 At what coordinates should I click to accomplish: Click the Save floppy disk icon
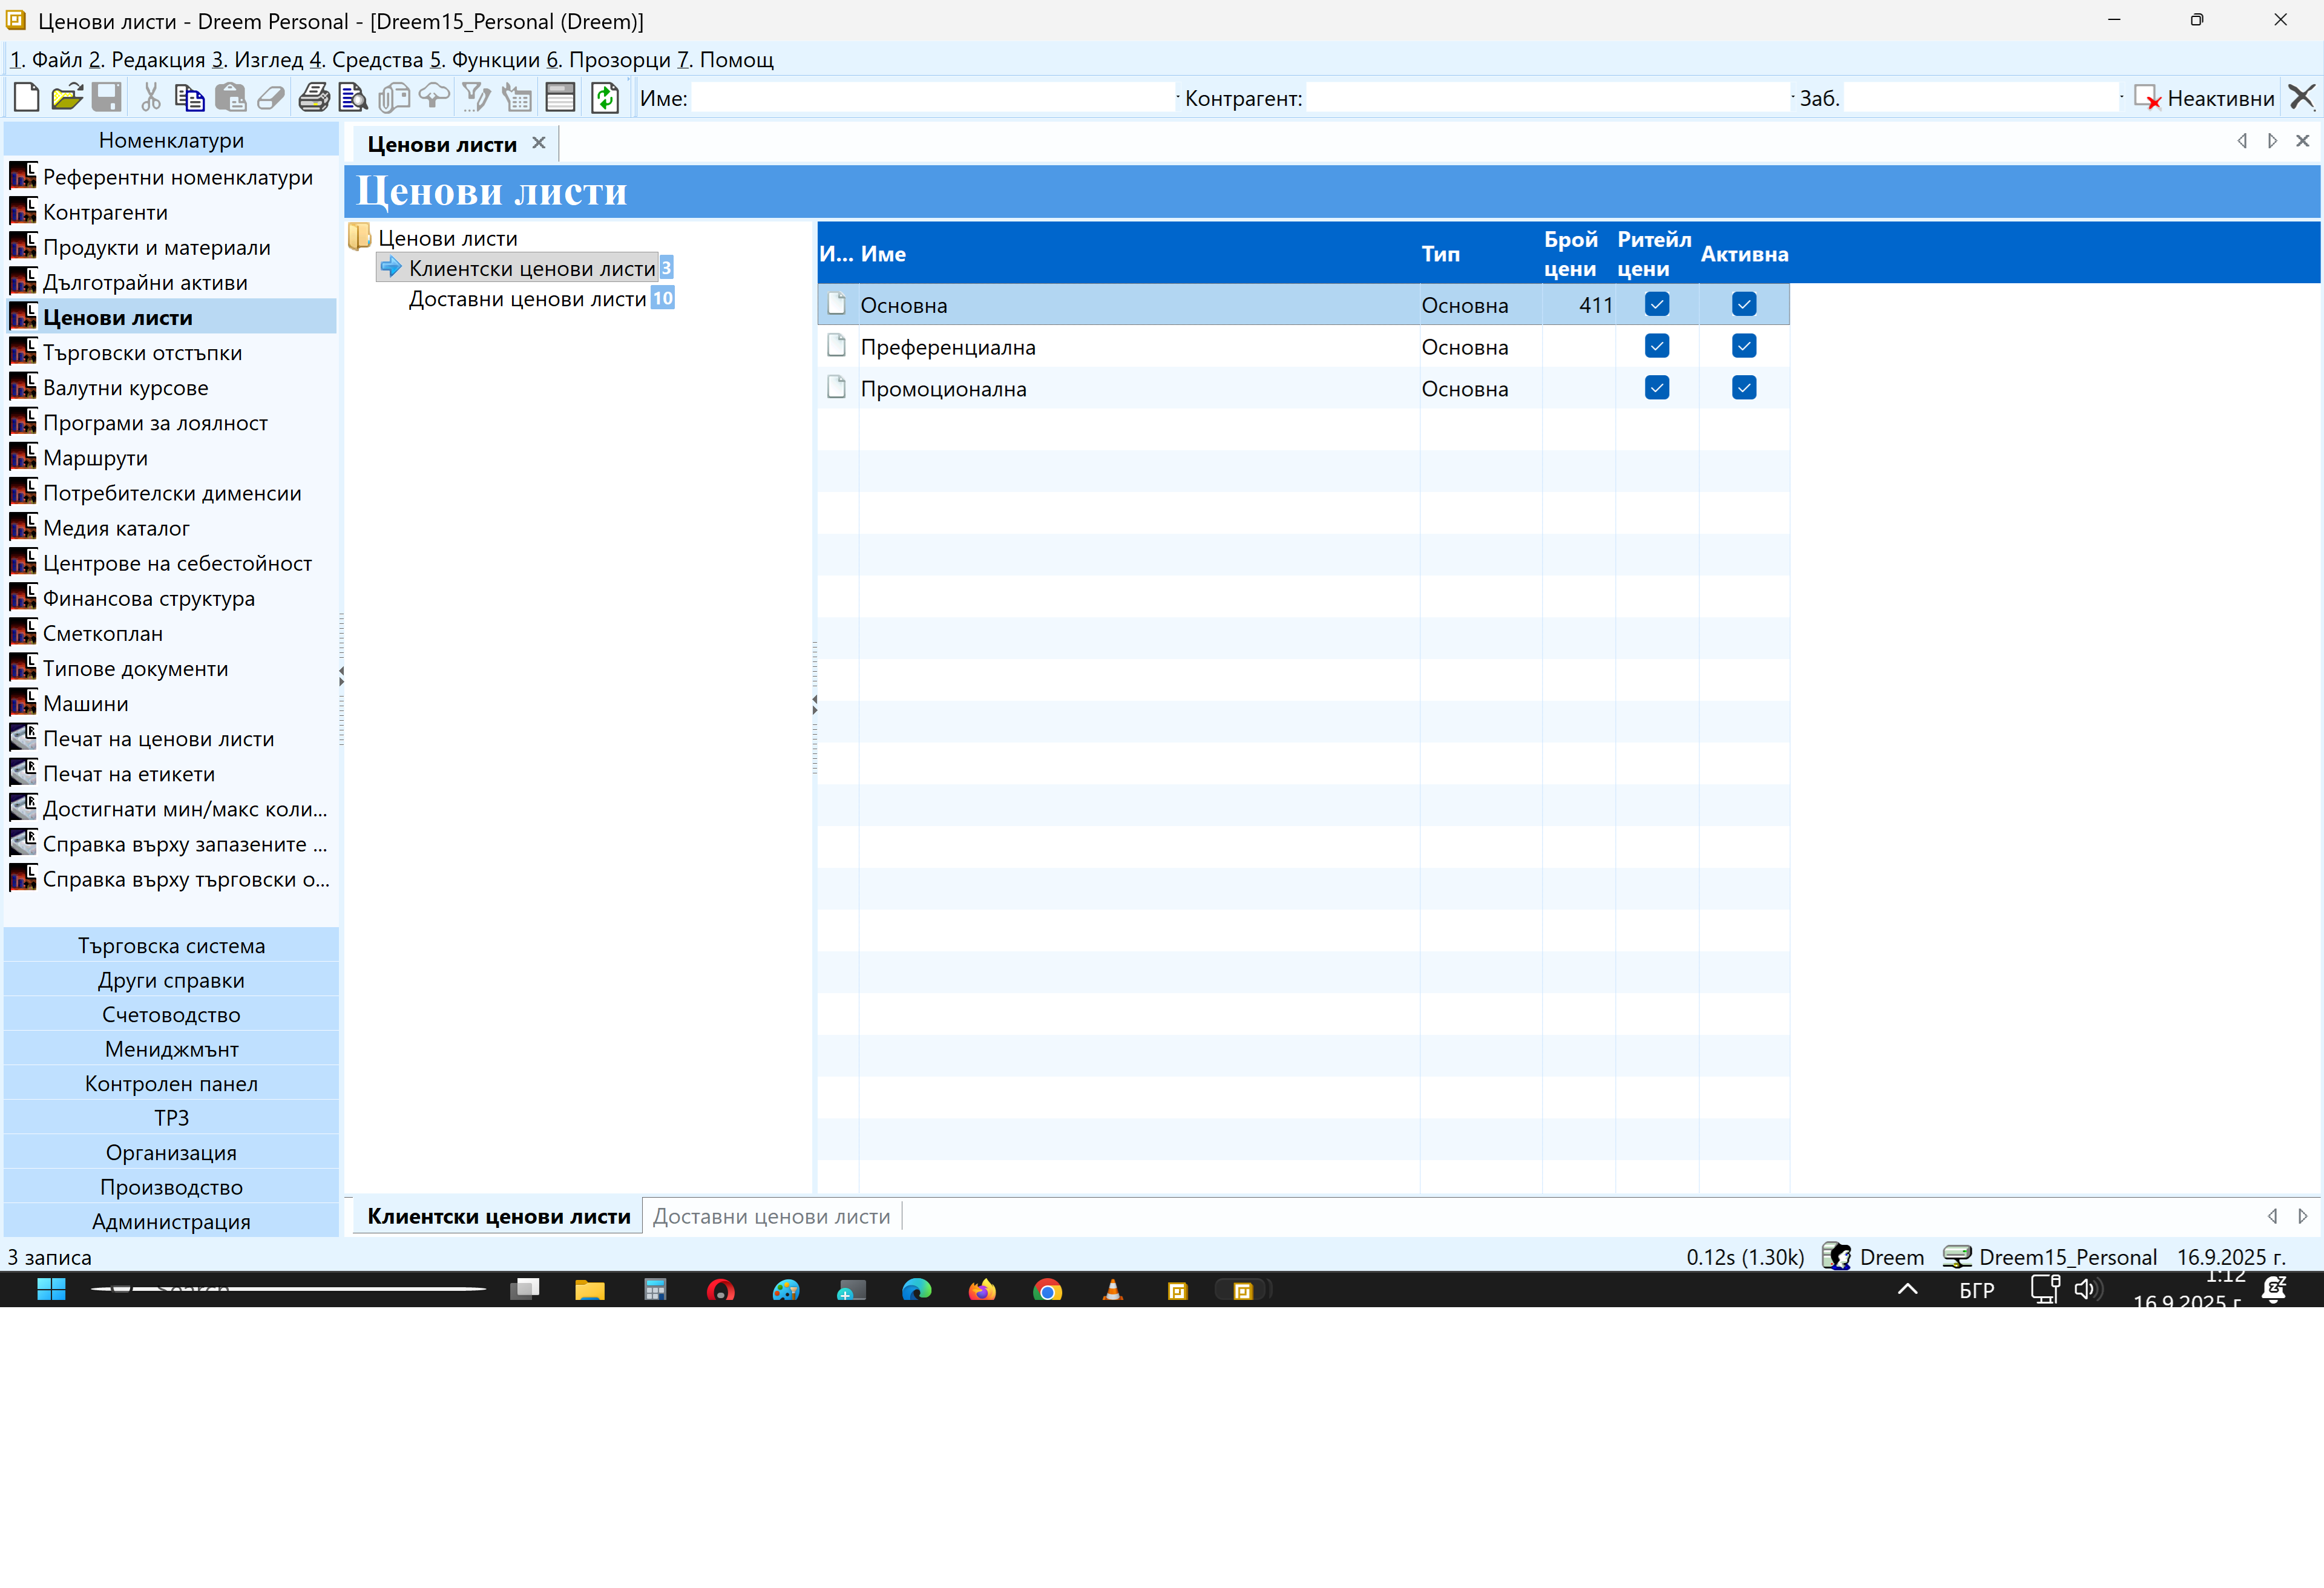pyautogui.click(x=106, y=98)
